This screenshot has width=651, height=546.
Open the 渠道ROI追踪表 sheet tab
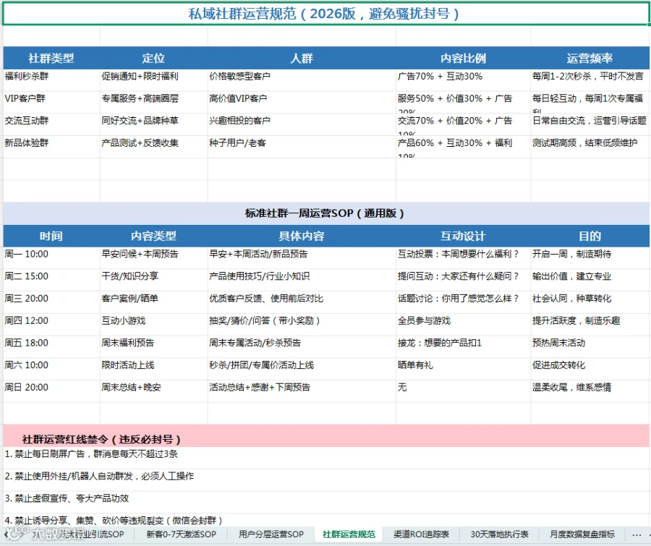point(421,534)
